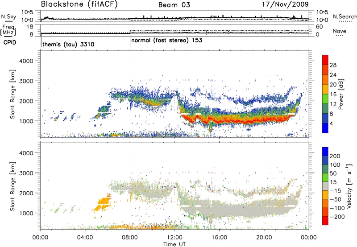Click the "12" Power colorbar label

(x=333, y=104)
